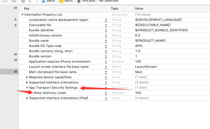Viewport: 210px width, 129px height.
Task: Click the APPL value cell
Action: click(x=139, y=46)
